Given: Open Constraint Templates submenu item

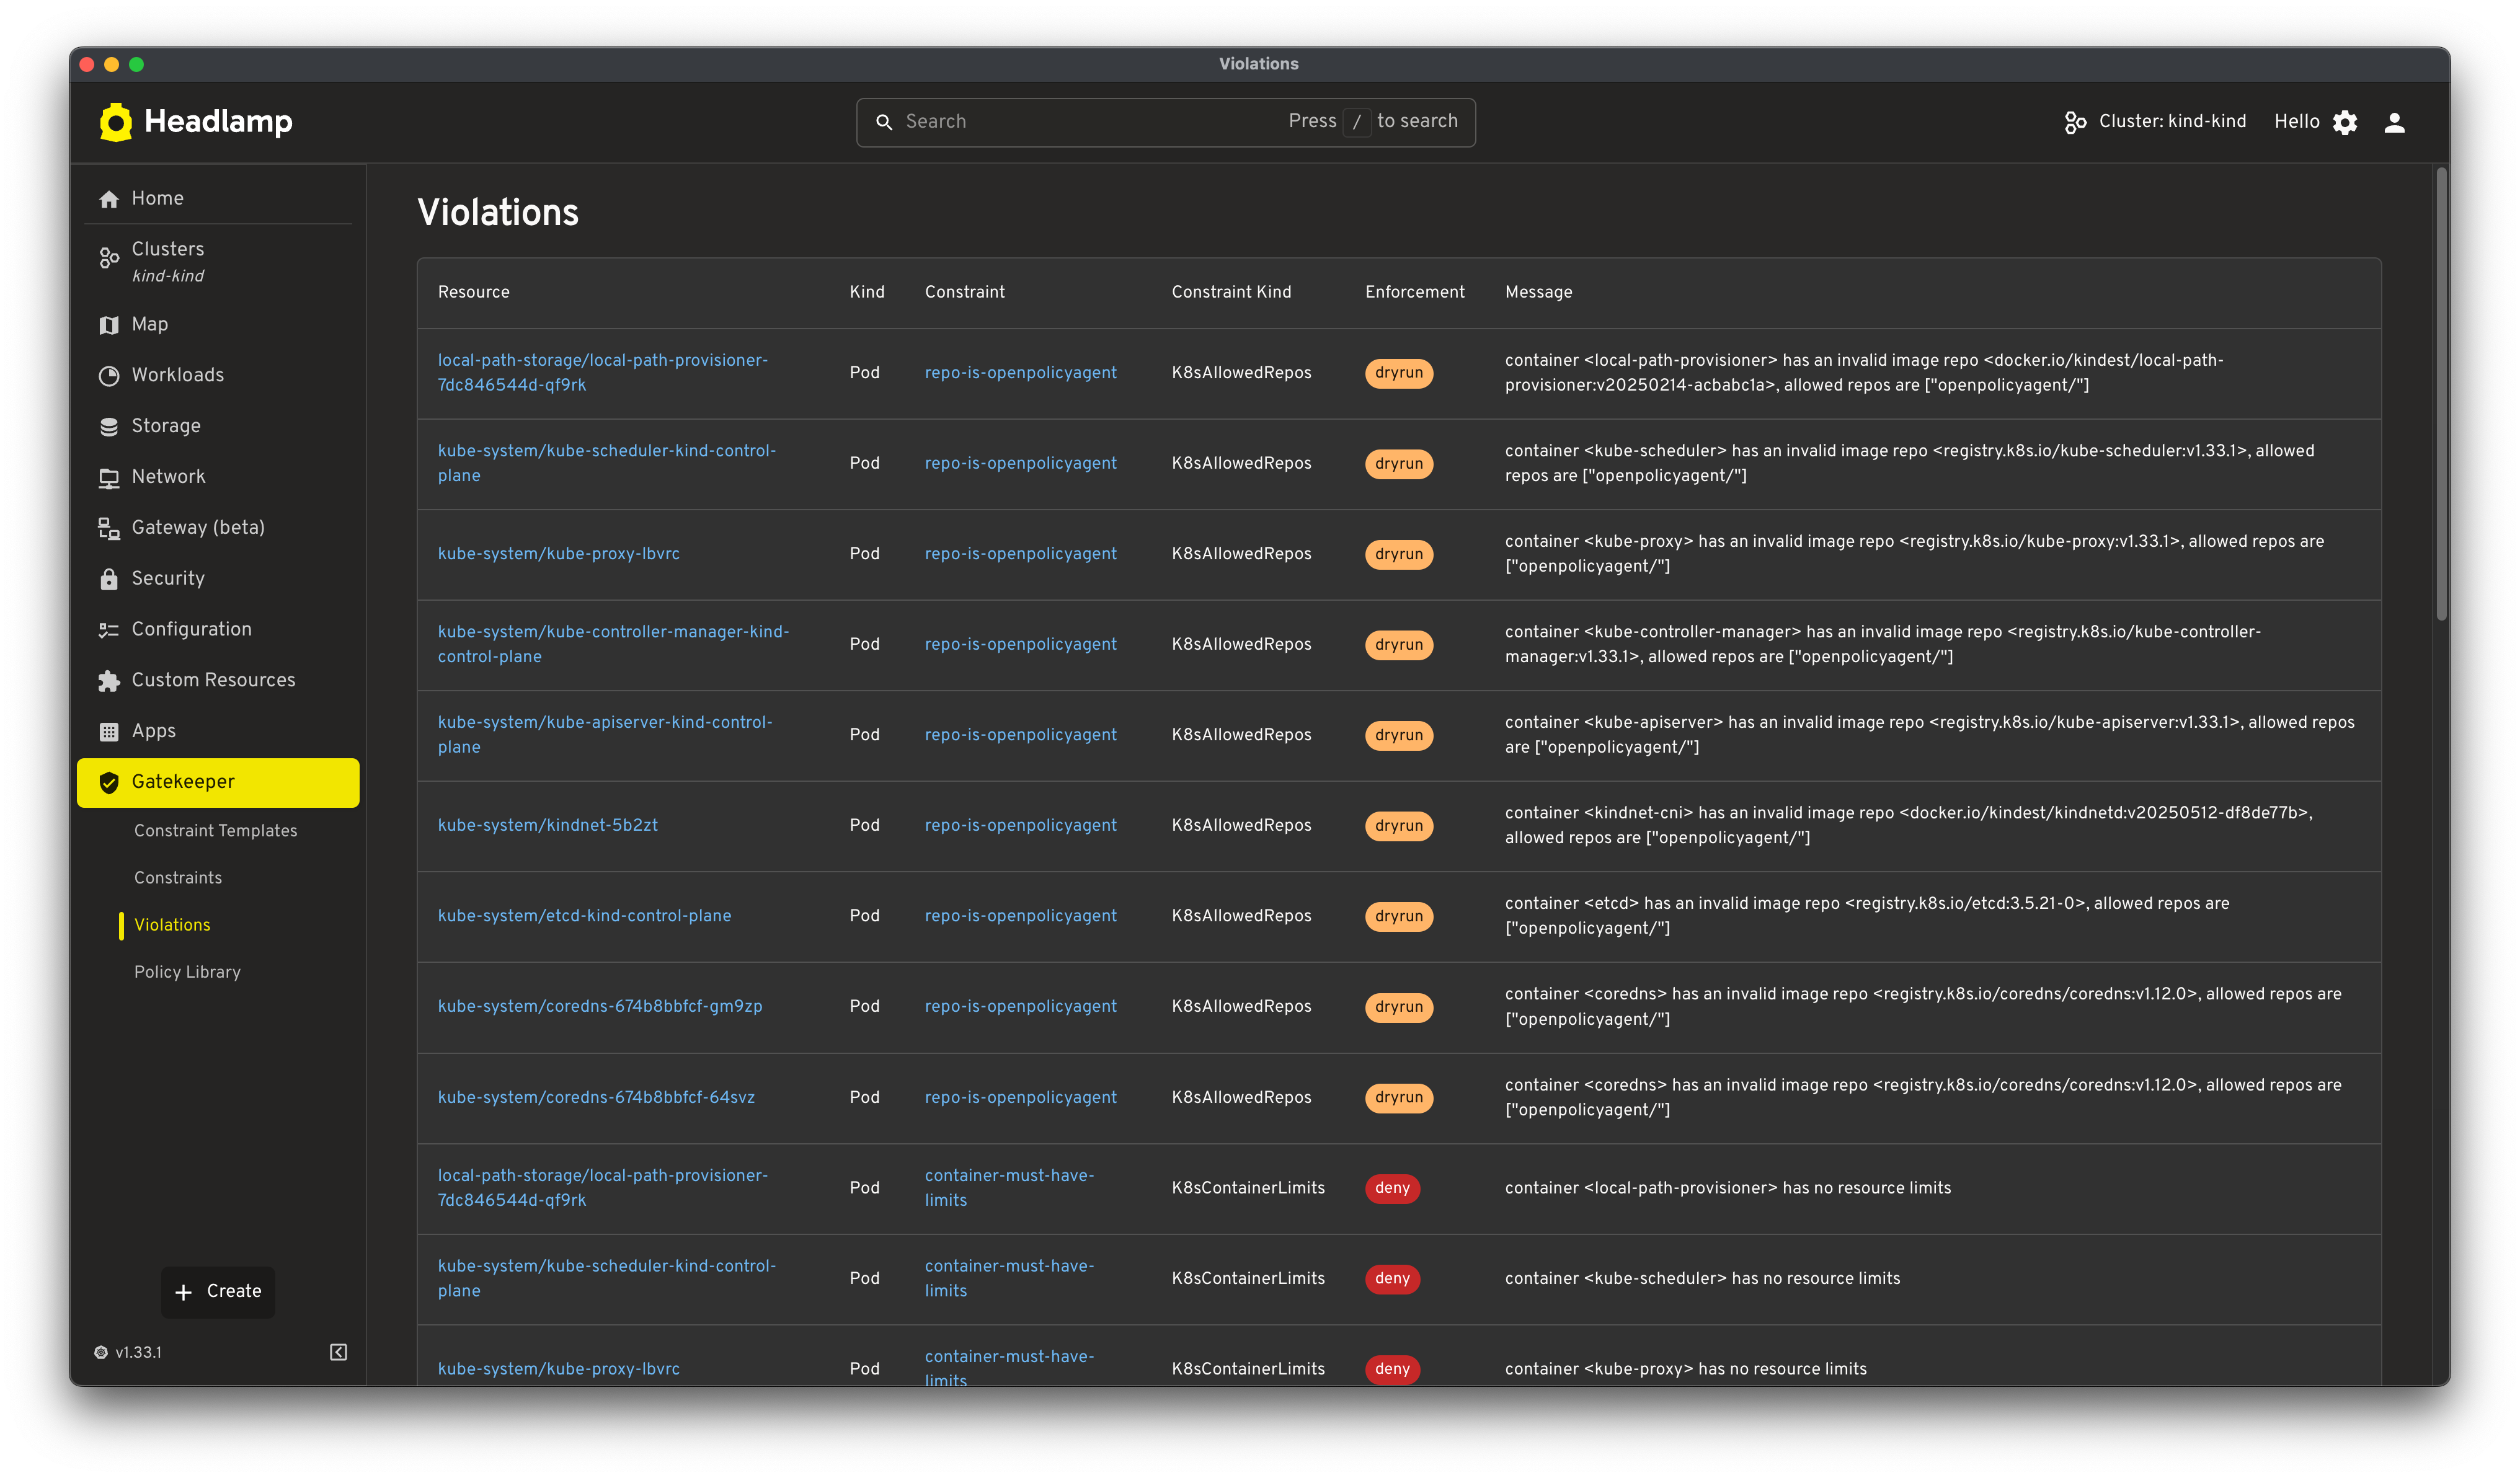Looking at the screenshot, I should tap(215, 831).
